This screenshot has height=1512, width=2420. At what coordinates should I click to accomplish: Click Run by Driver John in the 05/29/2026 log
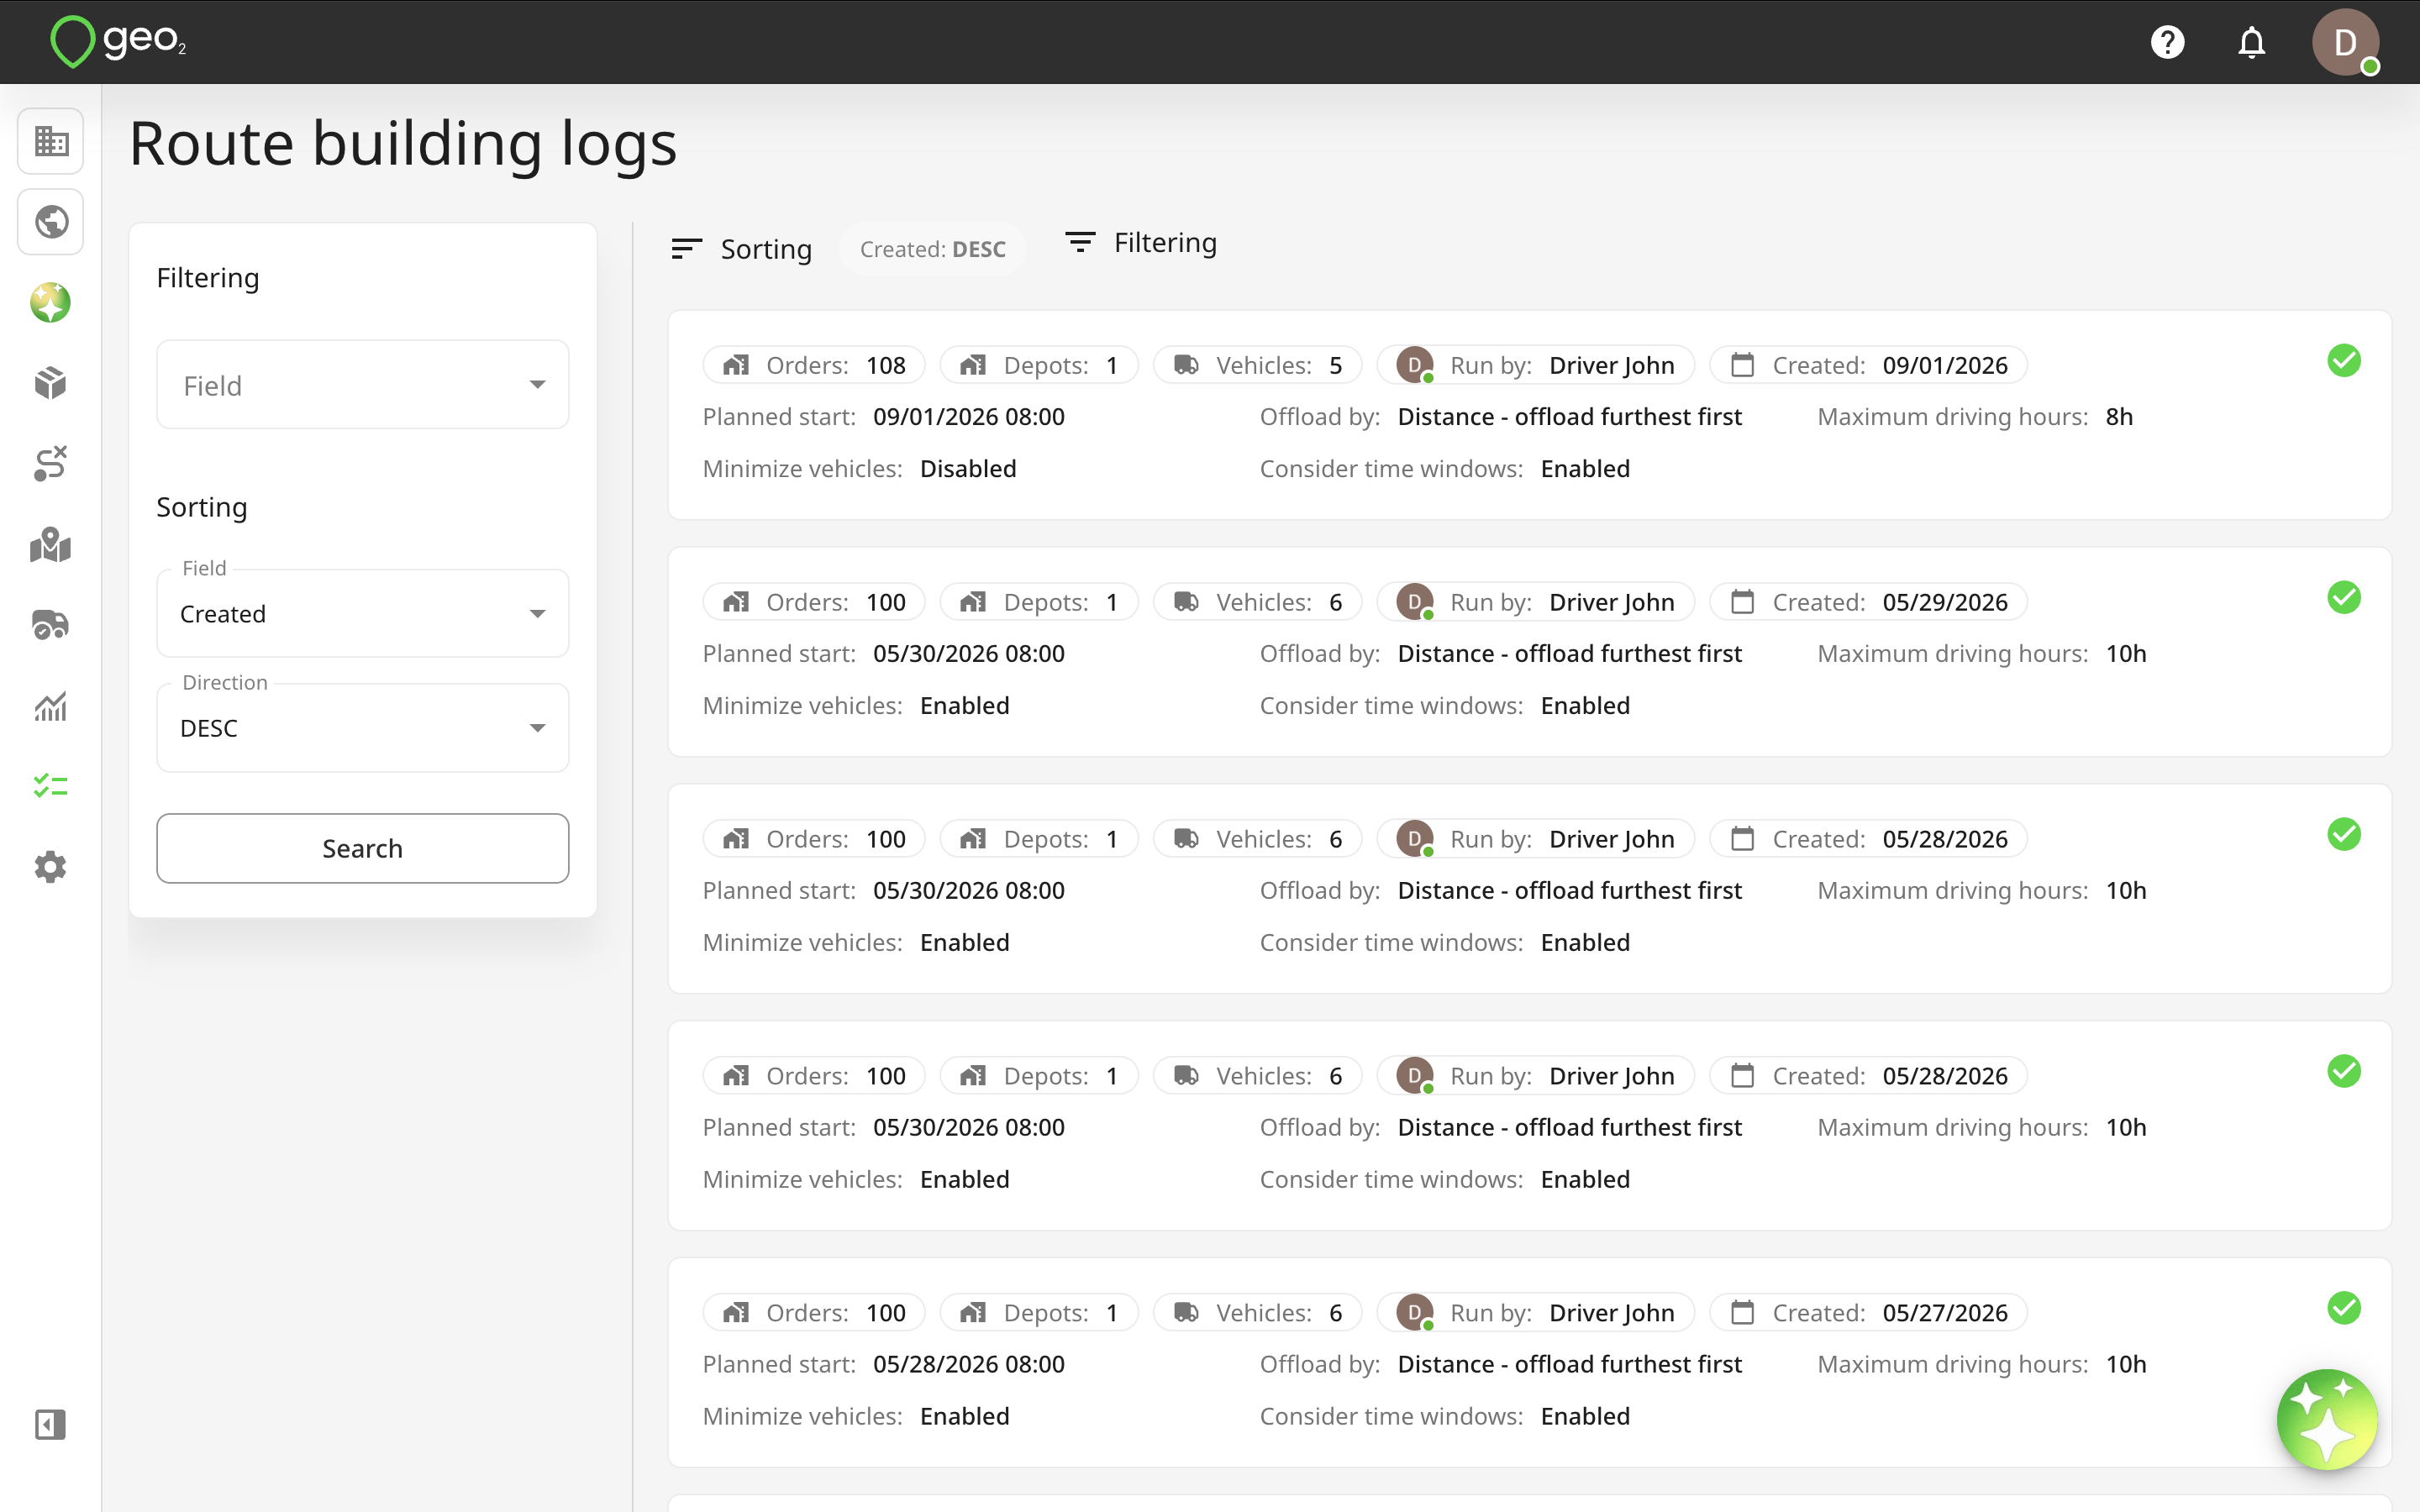[x=1535, y=602]
